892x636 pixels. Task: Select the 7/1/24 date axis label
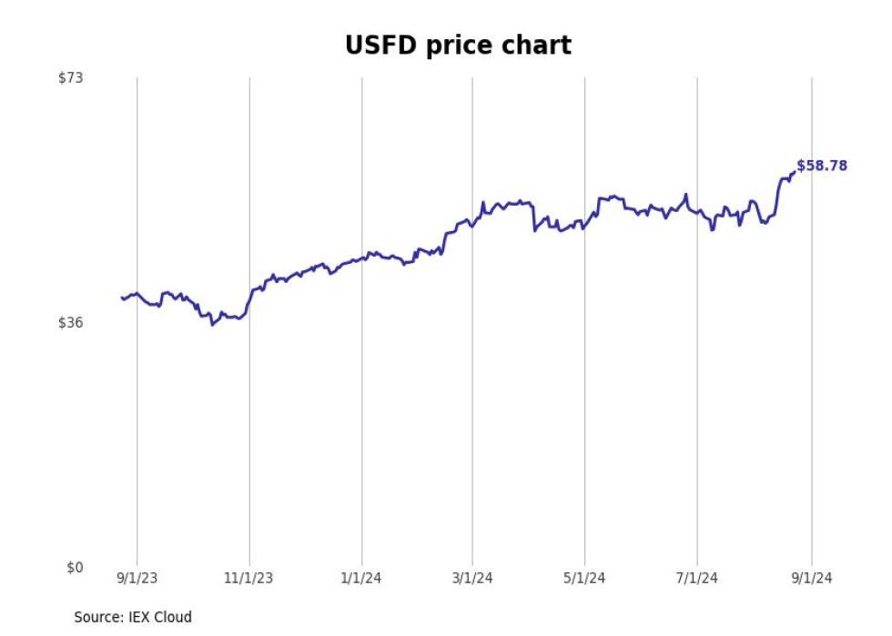(x=697, y=578)
